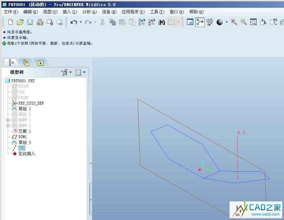Switch to the folder browser tab
Image resolution: width=284 pixels, height=220 pixels.
(26, 63)
